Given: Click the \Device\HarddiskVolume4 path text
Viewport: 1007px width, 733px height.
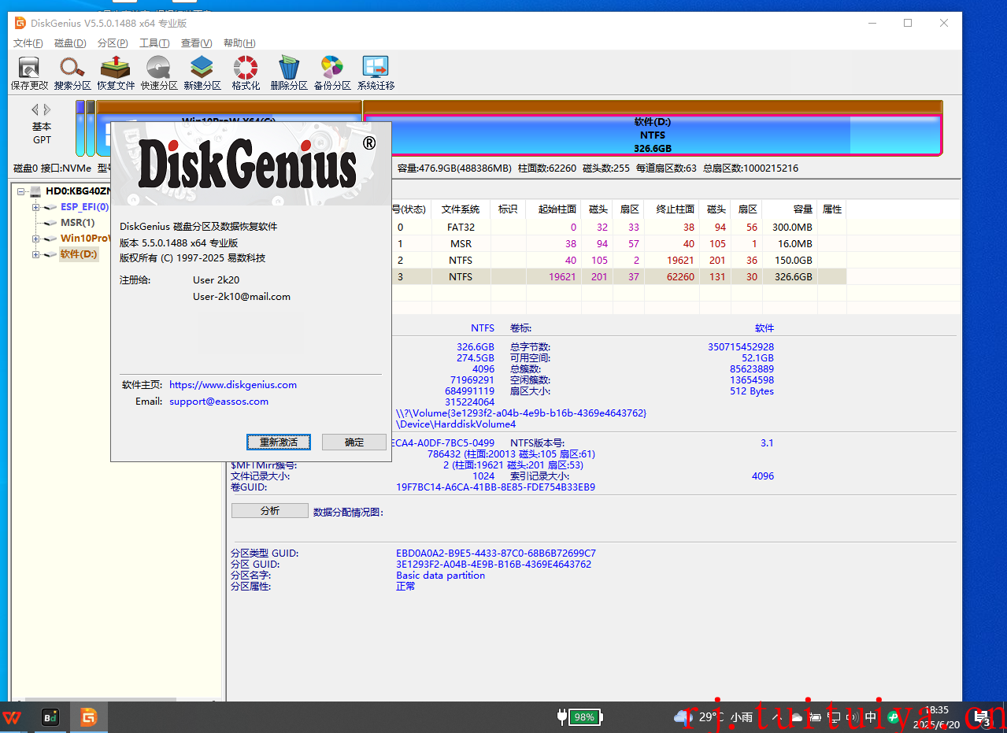Looking at the screenshot, I should 456,424.
